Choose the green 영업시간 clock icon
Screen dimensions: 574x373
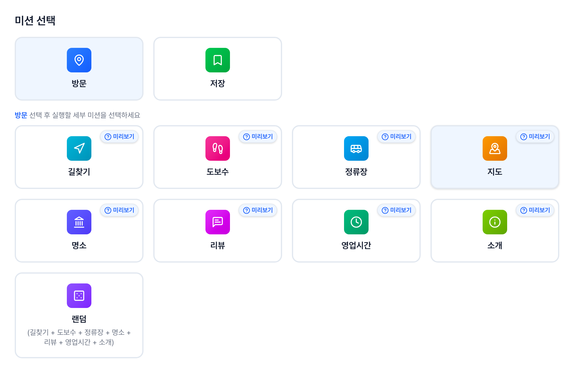[x=356, y=222]
